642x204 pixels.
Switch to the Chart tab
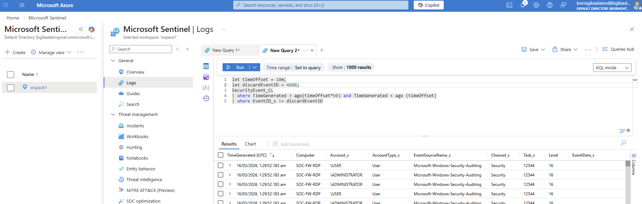coord(250,144)
